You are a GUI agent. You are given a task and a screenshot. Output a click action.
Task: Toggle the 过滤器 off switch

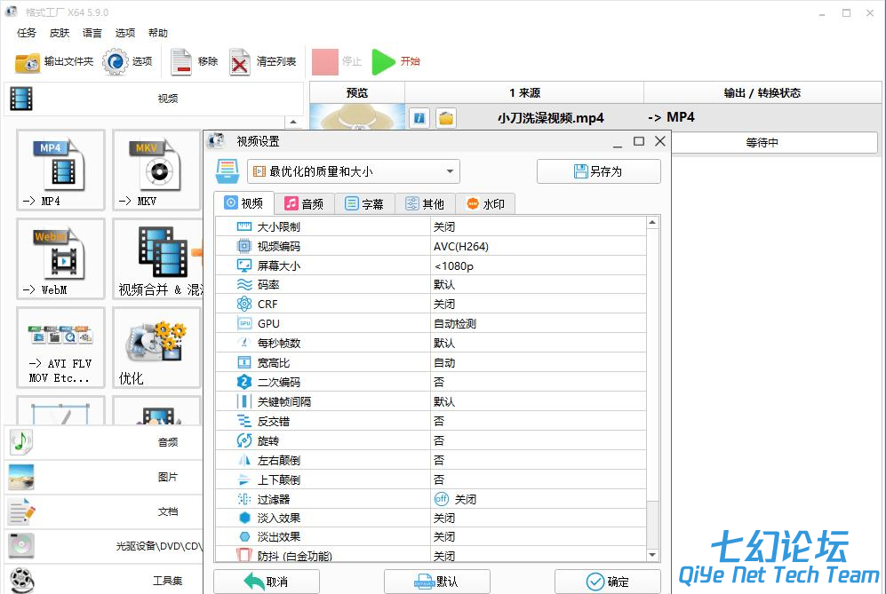point(442,499)
